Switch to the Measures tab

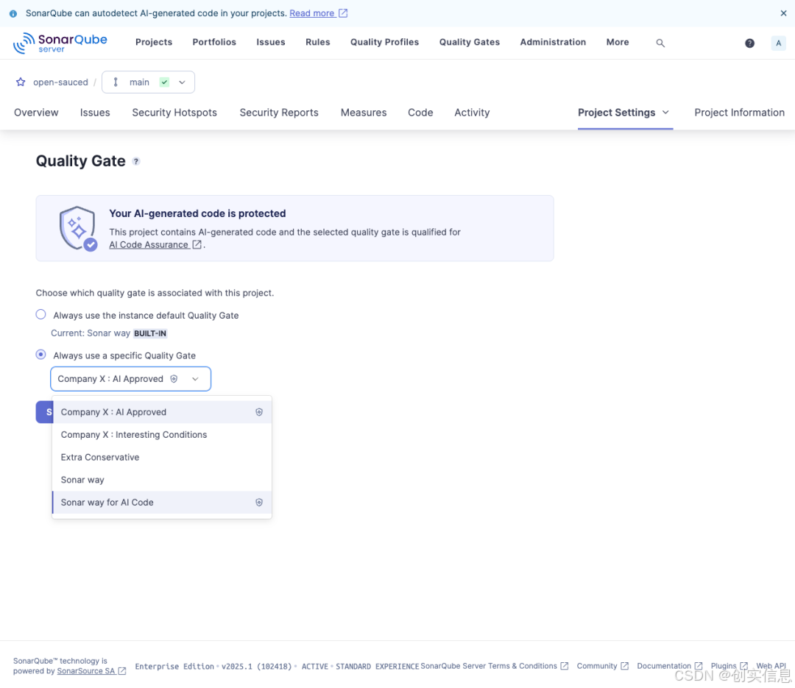point(364,113)
